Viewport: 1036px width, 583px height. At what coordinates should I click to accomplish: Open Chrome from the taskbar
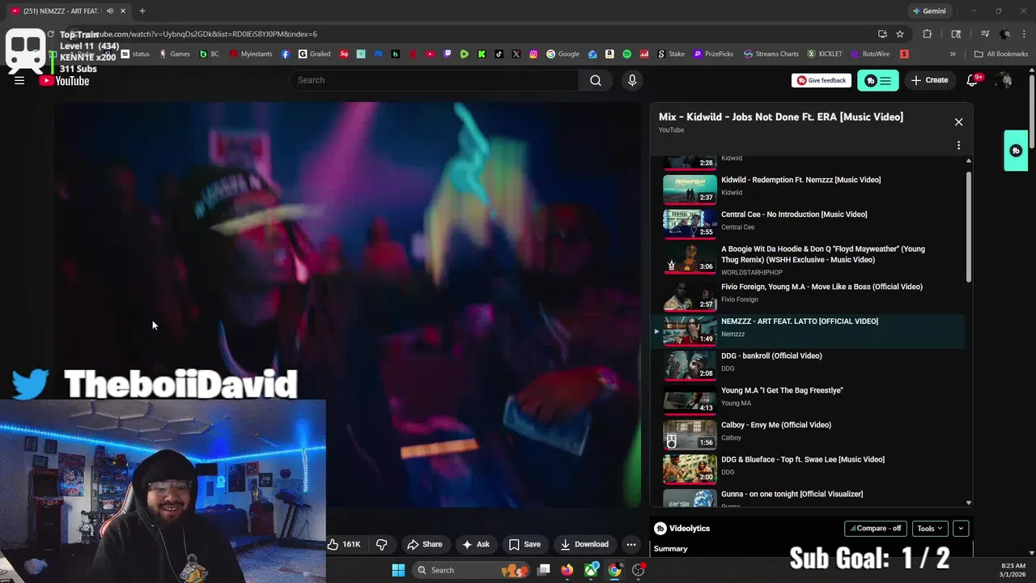pyautogui.click(x=615, y=570)
